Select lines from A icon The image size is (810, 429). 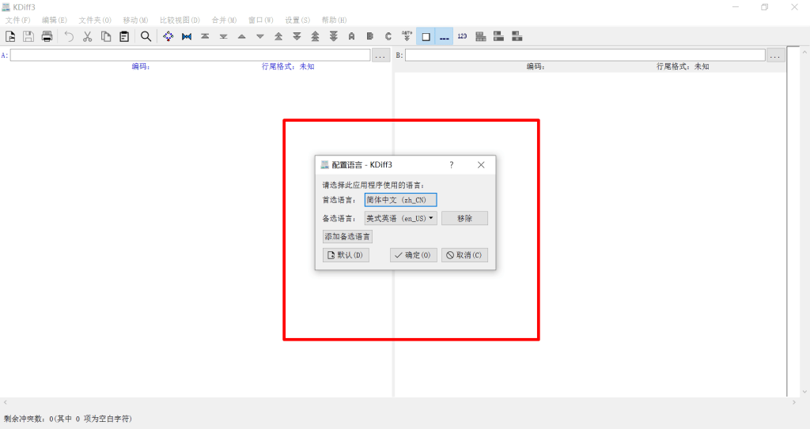352,36
